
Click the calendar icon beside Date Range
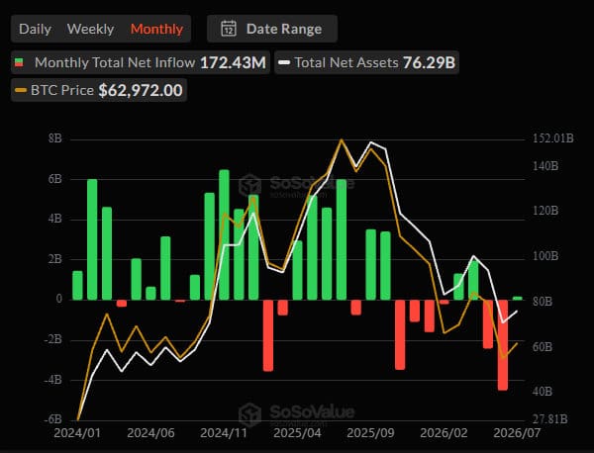pos(229,29)
